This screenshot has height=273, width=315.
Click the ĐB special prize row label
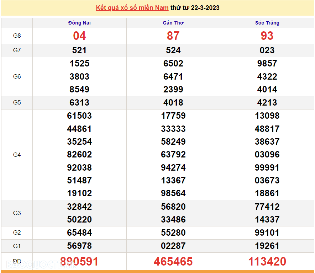click(17, 261)
